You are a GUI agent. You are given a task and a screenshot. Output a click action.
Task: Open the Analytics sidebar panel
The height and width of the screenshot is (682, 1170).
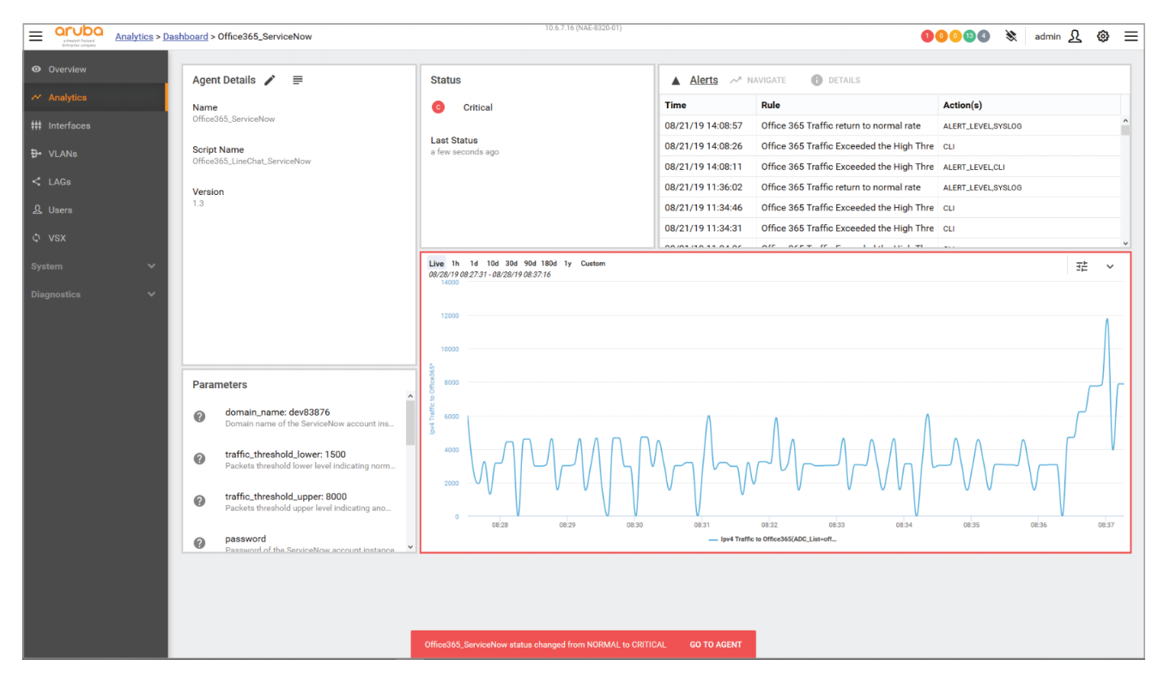69,97
